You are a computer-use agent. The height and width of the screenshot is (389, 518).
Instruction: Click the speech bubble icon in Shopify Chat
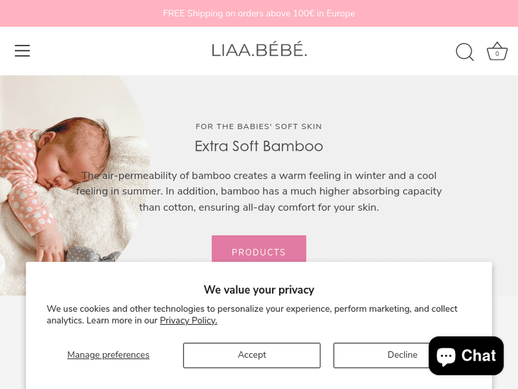click(446, 356)
